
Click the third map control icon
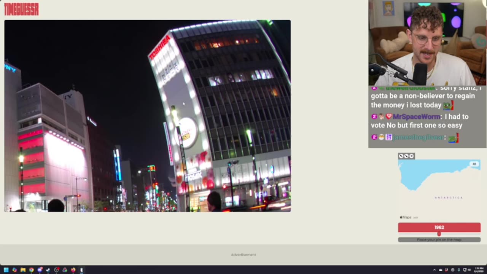coord(411,156)
